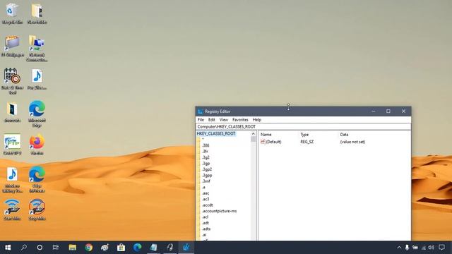452x254 pixels.
Task: Select the .3fr key in the tree
Action: pos(205,152)
